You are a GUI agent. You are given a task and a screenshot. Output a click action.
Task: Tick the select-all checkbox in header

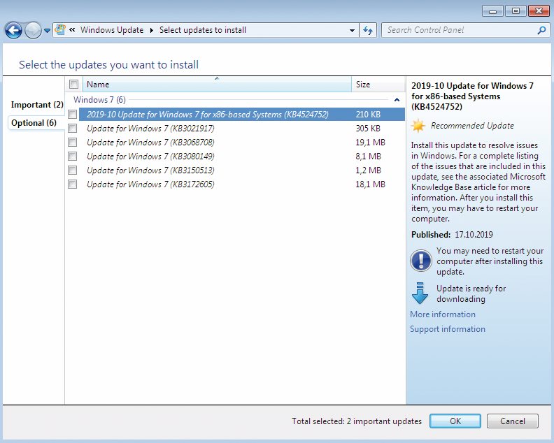point(74,85)
